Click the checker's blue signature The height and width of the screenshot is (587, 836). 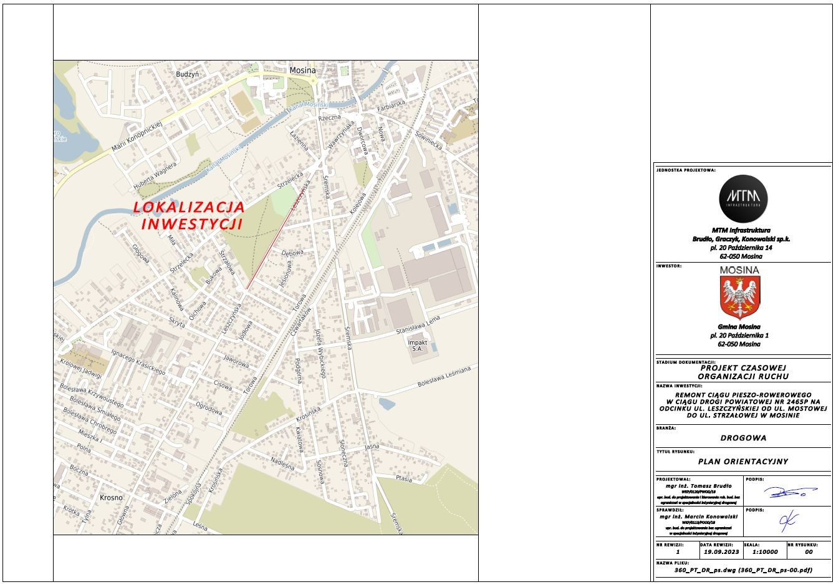point(788,520)
